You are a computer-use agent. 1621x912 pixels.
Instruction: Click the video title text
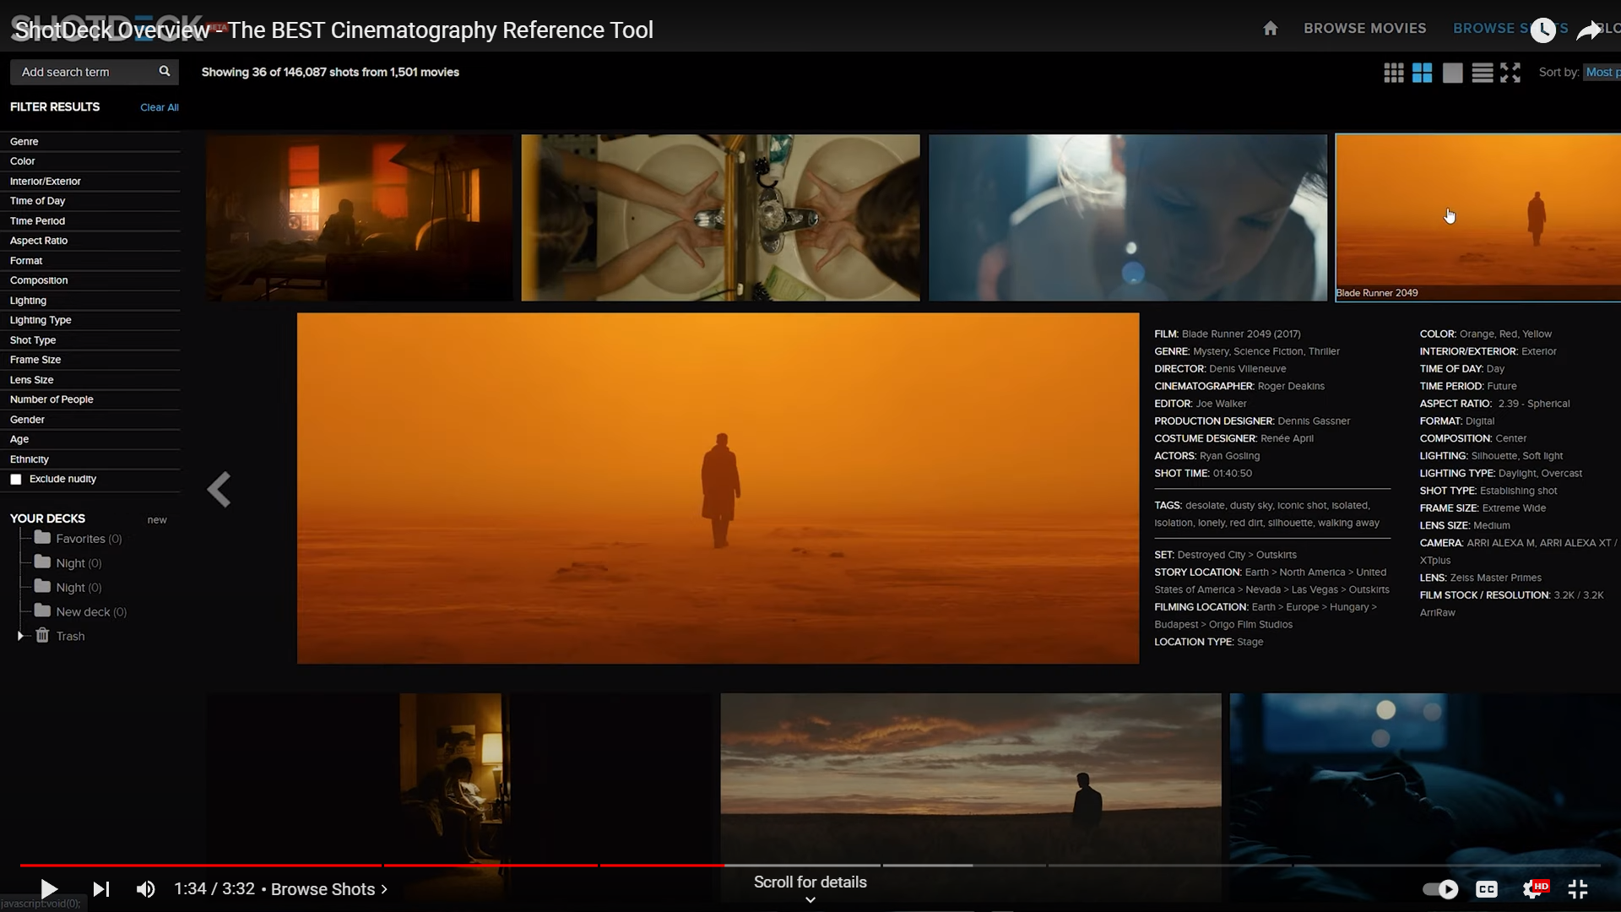[334, 30]
